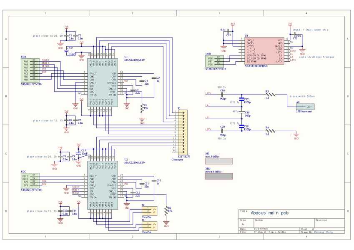354x250 pixels.
Task: Select the C18 500p capacitor
Action: [241, 112]
